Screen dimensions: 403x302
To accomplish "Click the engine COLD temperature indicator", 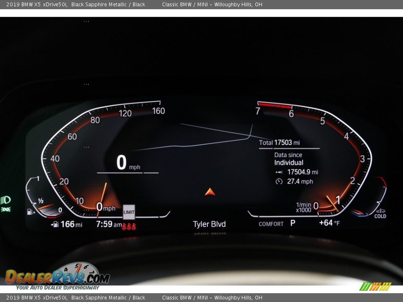I will click(380, 213).
